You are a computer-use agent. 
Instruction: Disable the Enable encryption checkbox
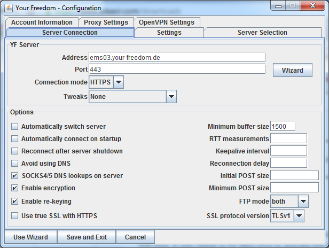14,188
